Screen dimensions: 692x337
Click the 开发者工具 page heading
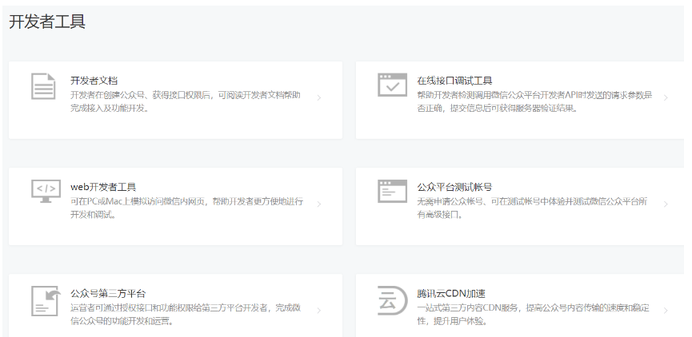pyautogui.click(x=47, y=22)
